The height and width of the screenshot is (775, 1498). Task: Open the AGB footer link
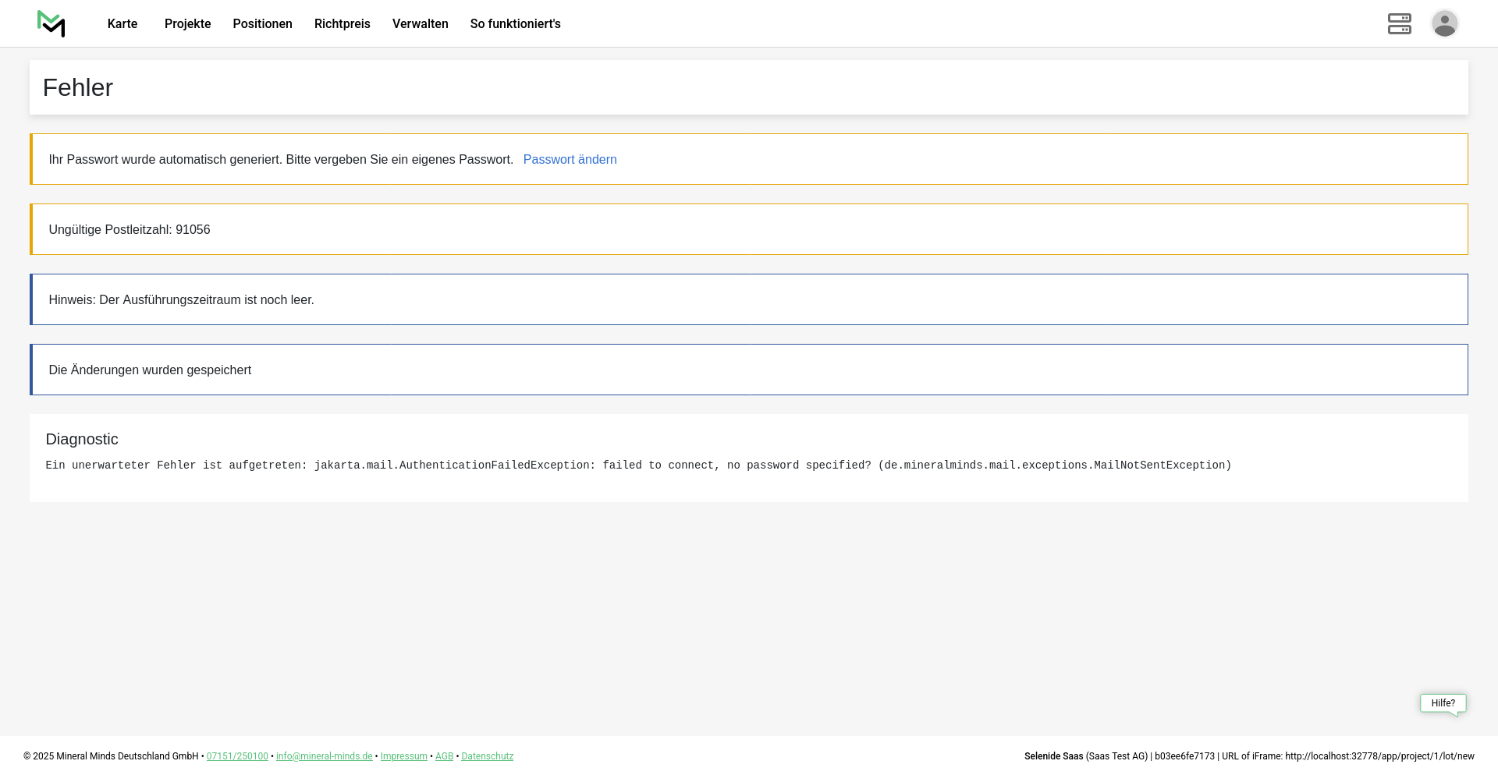[444, 756]
